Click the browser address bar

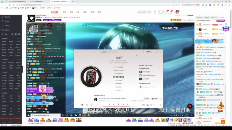point(95,5)
